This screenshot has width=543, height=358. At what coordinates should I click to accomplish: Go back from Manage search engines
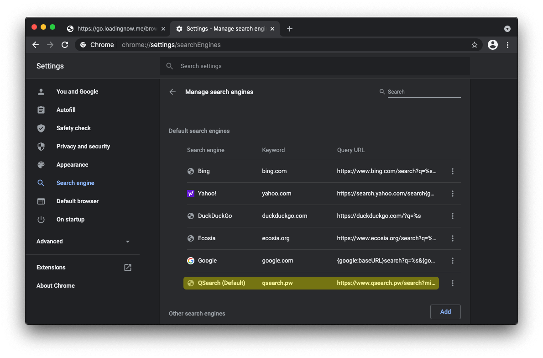[x=172, y=92]
